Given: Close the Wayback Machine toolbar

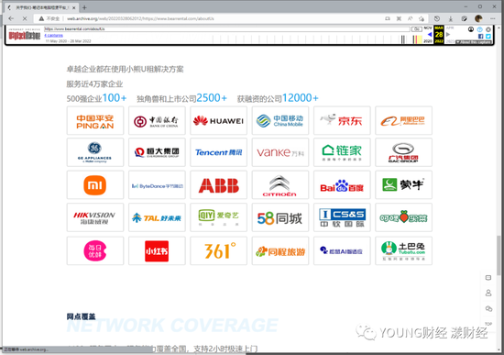Looking at the screenshot, I should (x=488, y=29).
